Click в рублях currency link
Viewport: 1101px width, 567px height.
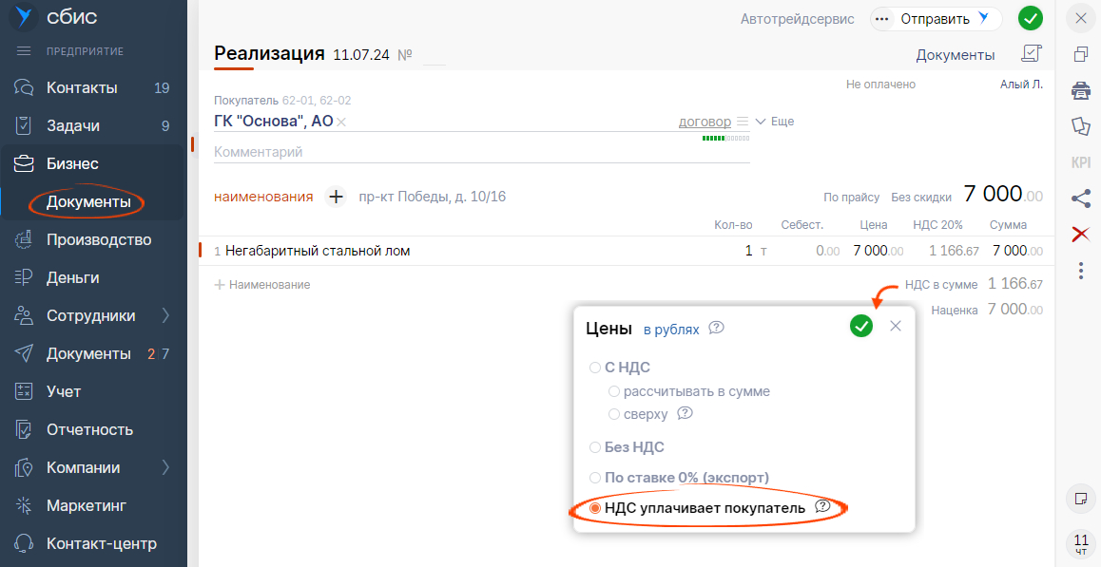point(671,330)
